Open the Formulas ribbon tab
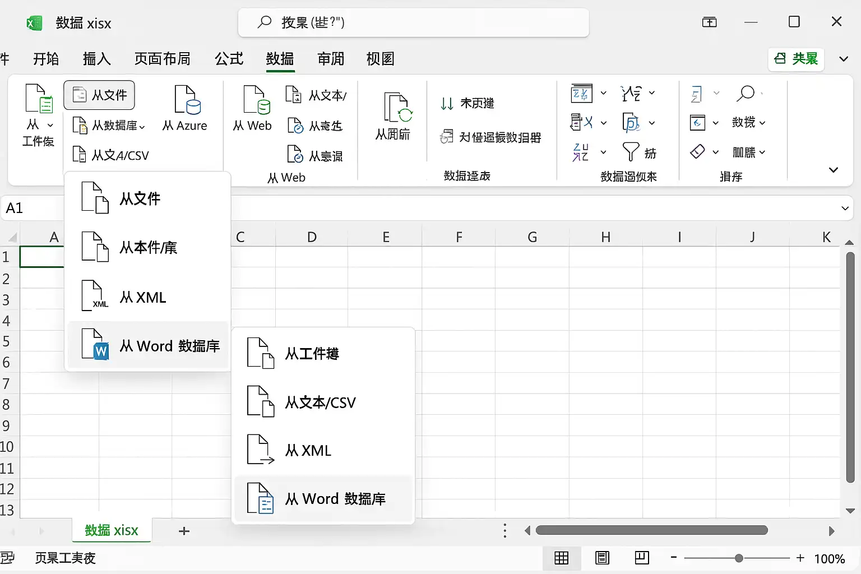Screen dimensions: 861x574 click(x=229, y=59)
